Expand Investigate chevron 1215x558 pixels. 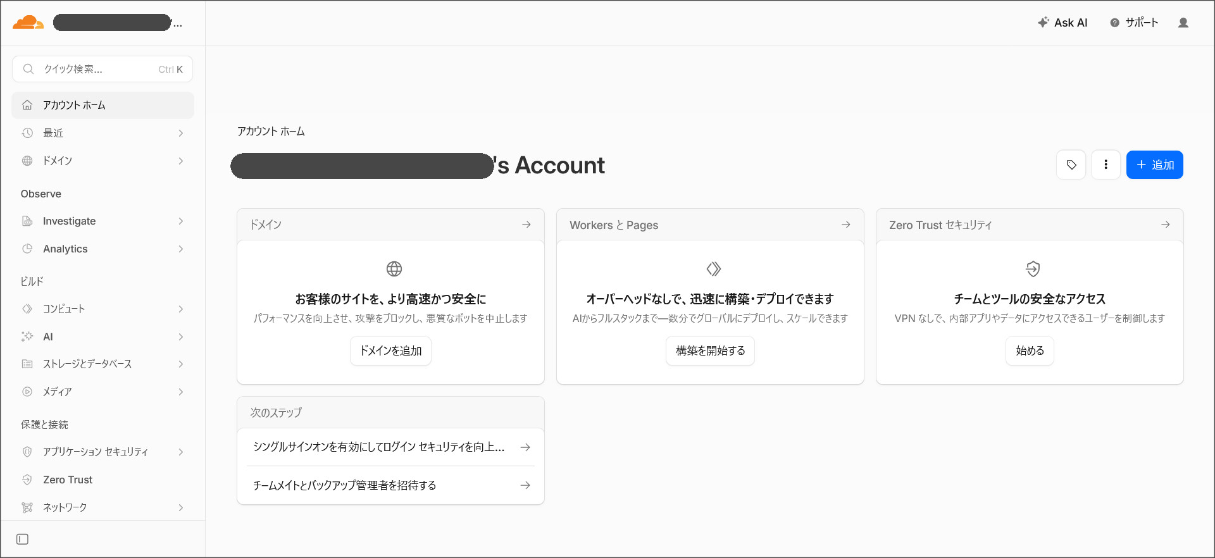(181, 221)
